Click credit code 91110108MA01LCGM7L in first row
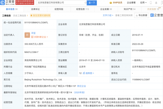 36,22
